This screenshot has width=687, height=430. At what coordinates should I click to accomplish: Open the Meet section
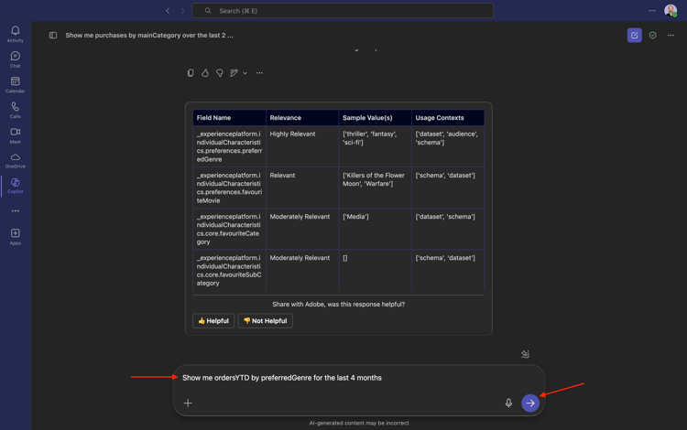(x=15, y=135)
